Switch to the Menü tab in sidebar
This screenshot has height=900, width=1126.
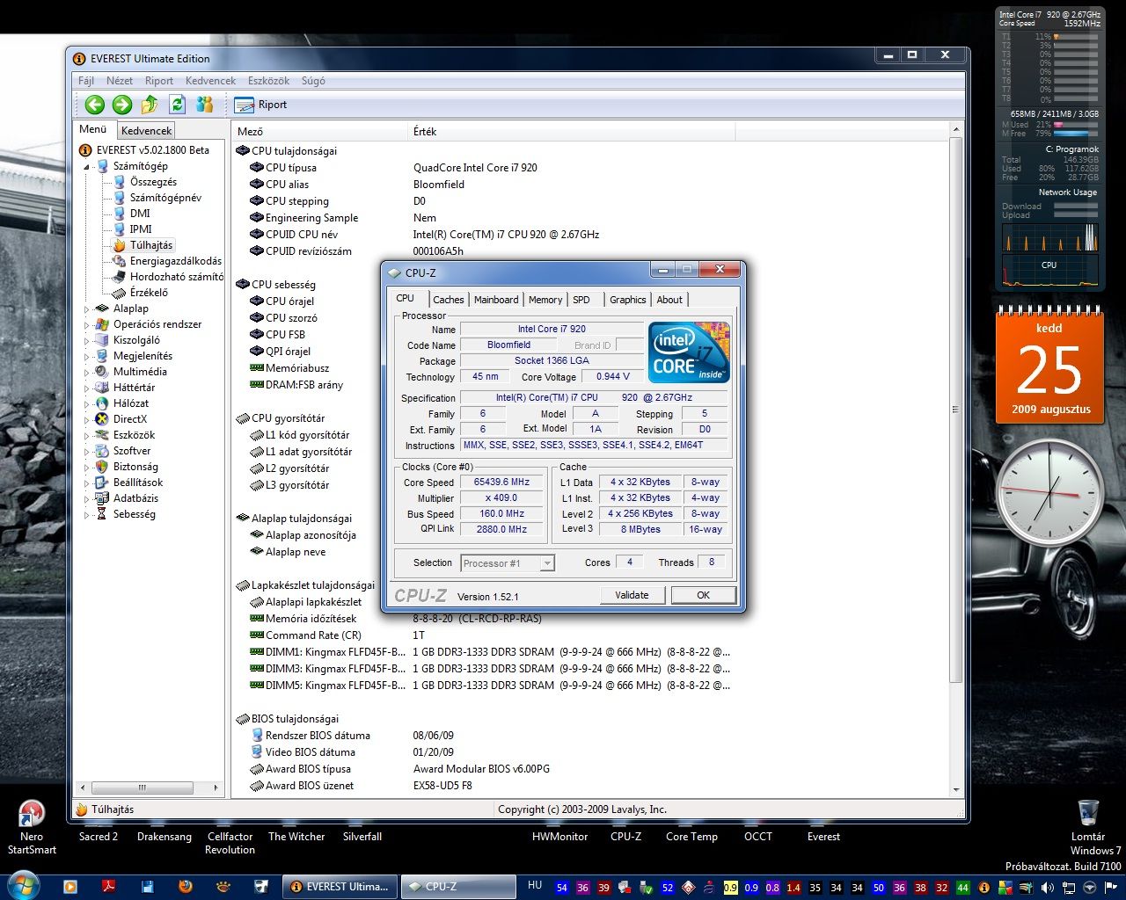pos(93,129)
